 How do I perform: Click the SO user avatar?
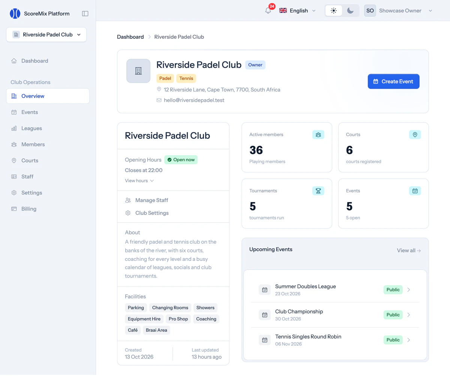(x=370, y=10)
